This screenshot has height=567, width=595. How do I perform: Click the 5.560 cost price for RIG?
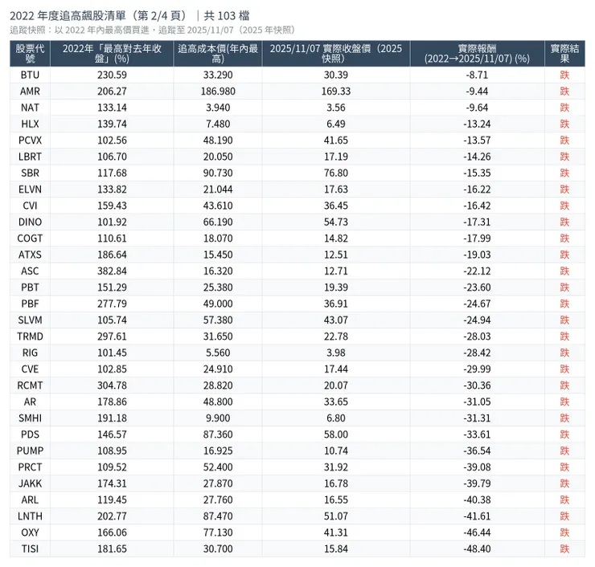[x=218, y=353]
